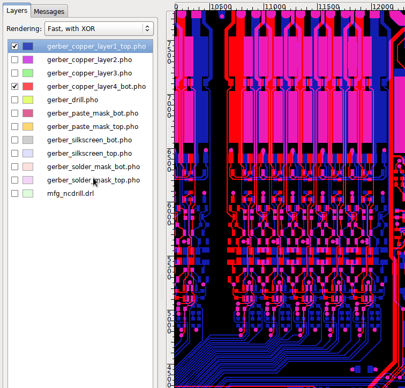Click gray swatch of gerber_silkscreen_bot.pho
405x388 pixels.
click(28, 140)
